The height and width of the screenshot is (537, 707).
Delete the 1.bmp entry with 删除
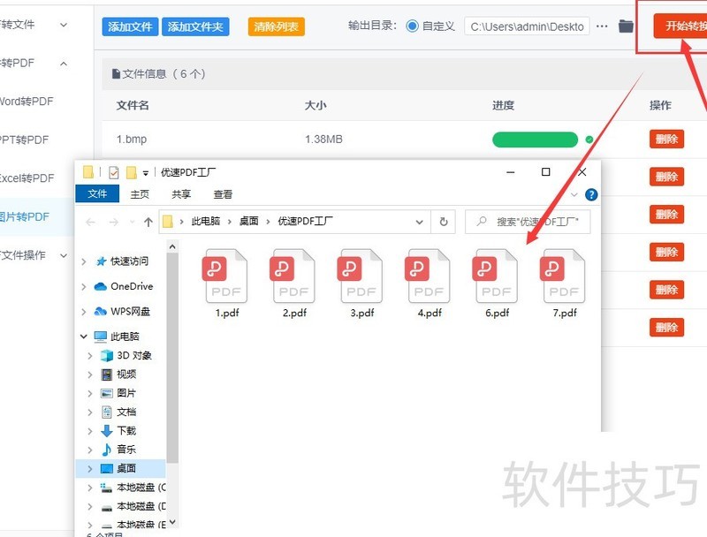coord(666,140)
